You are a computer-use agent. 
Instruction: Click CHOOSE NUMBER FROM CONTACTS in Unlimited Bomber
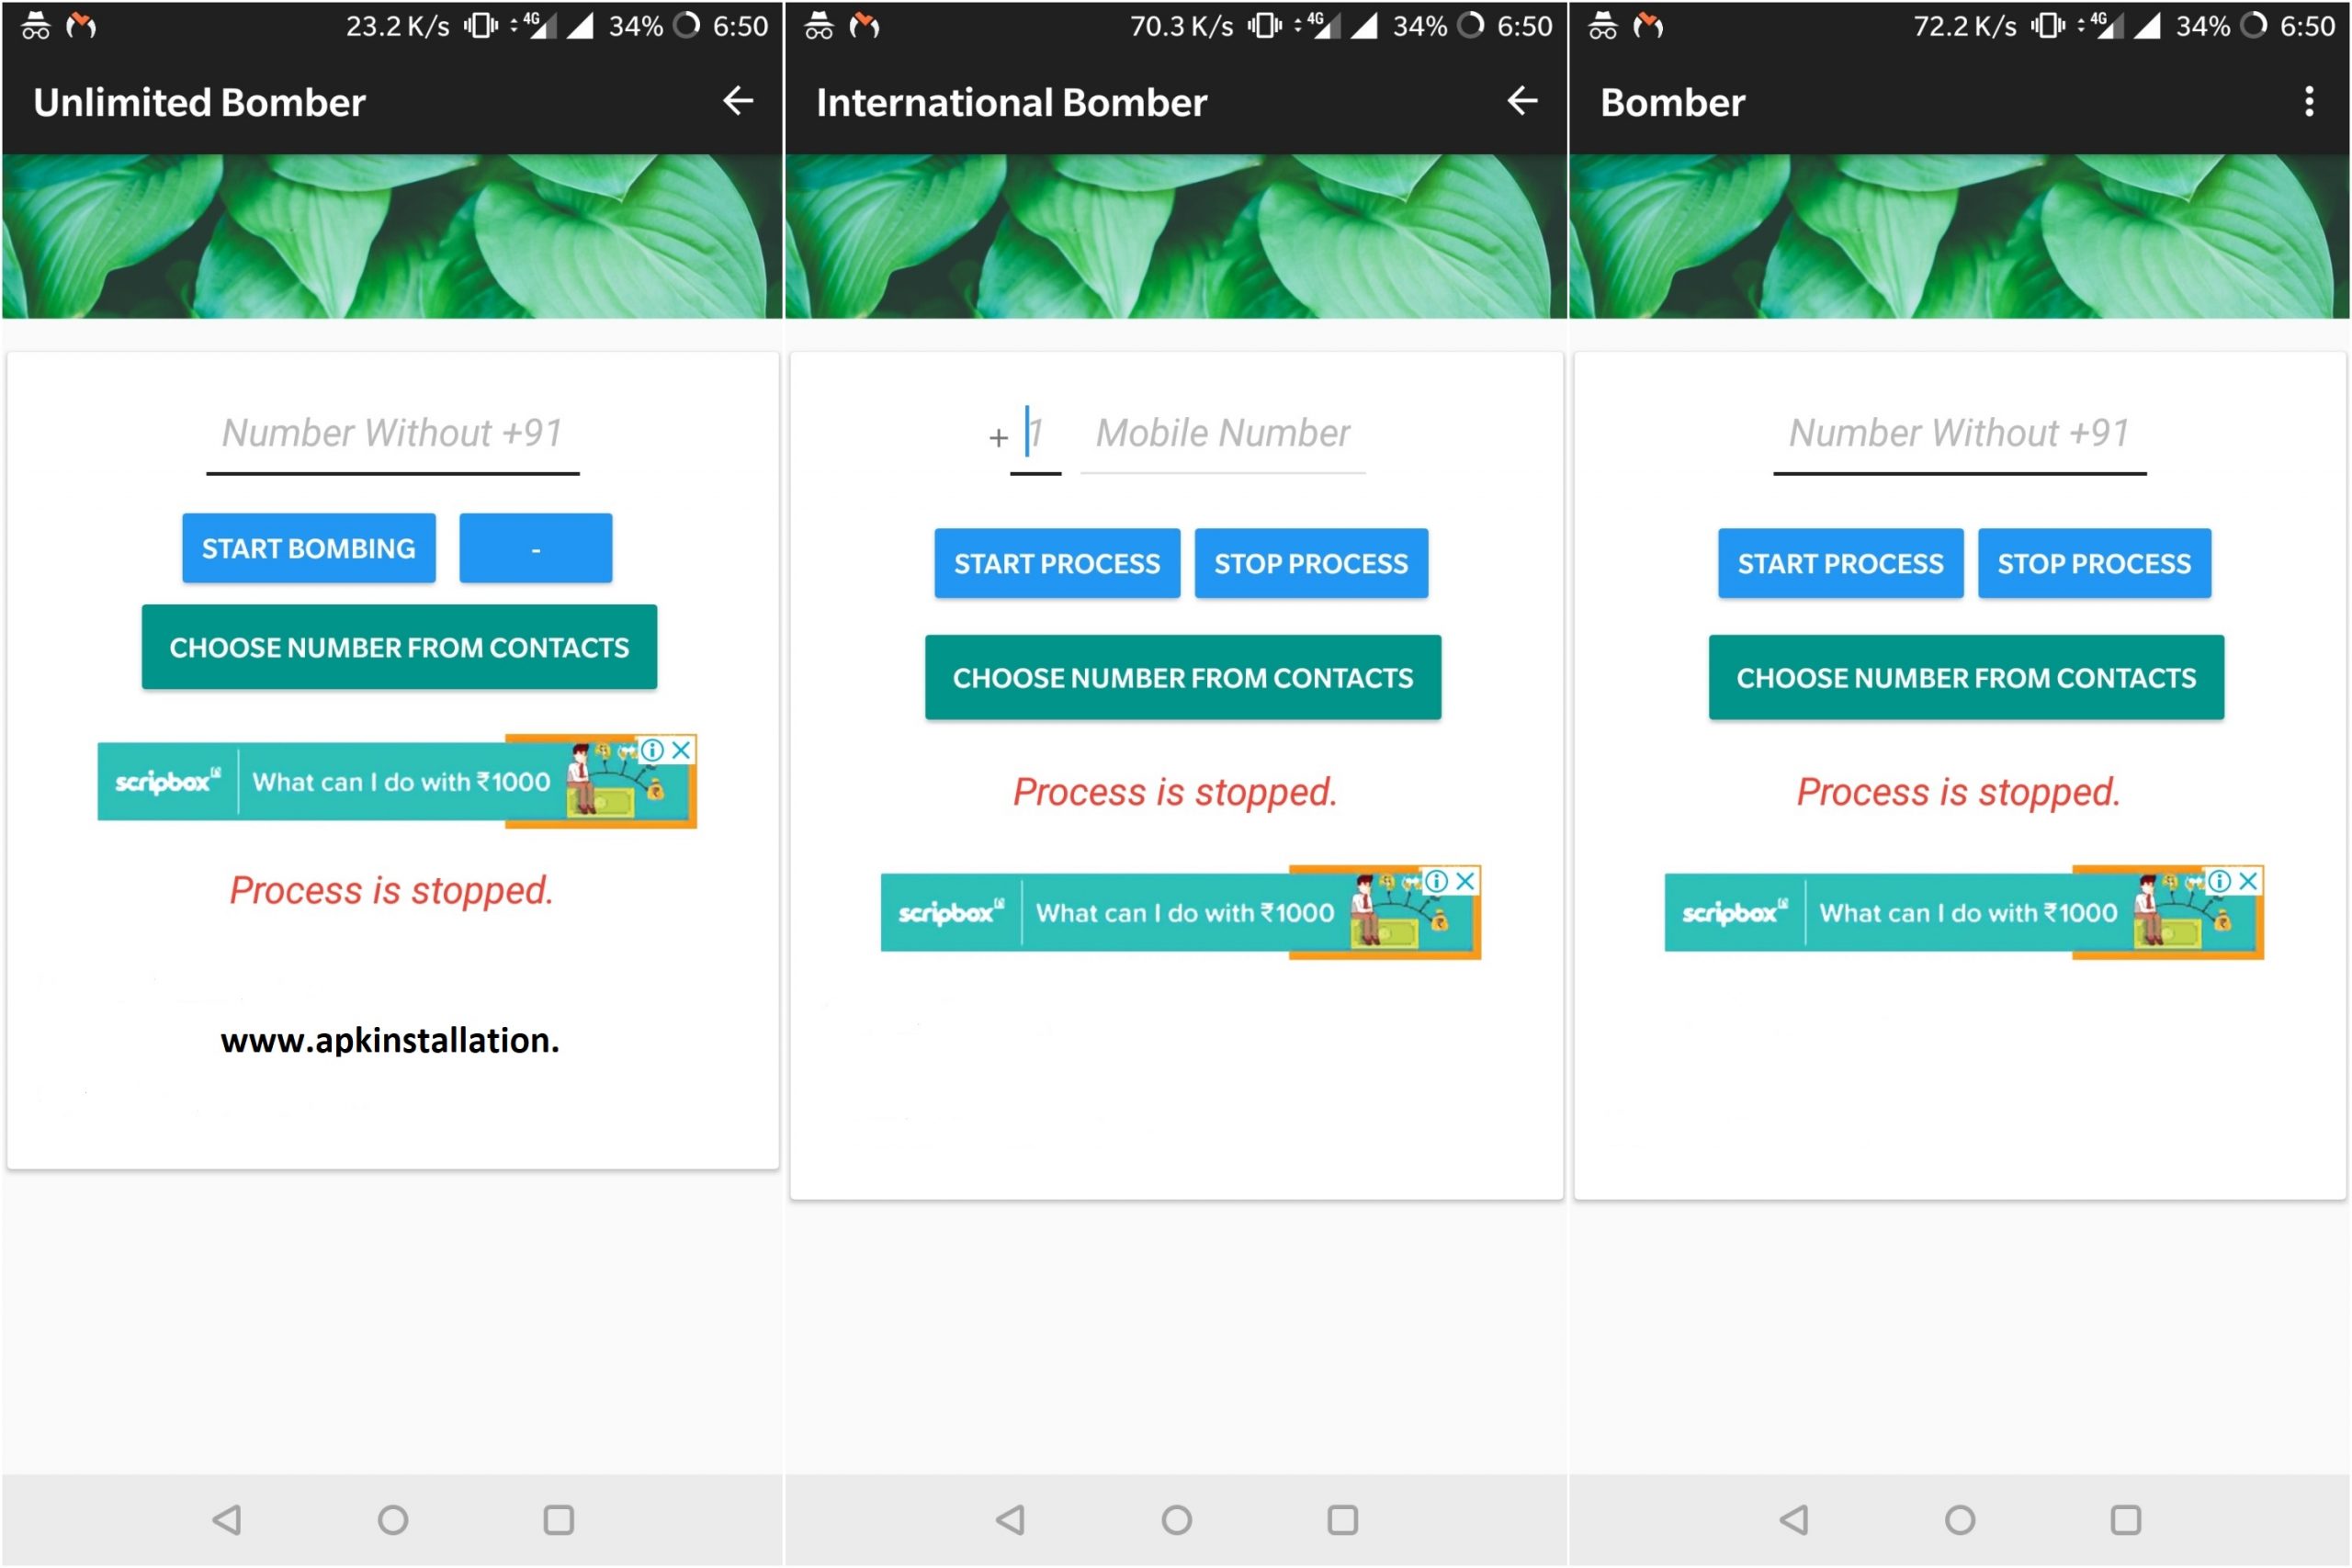394,648
